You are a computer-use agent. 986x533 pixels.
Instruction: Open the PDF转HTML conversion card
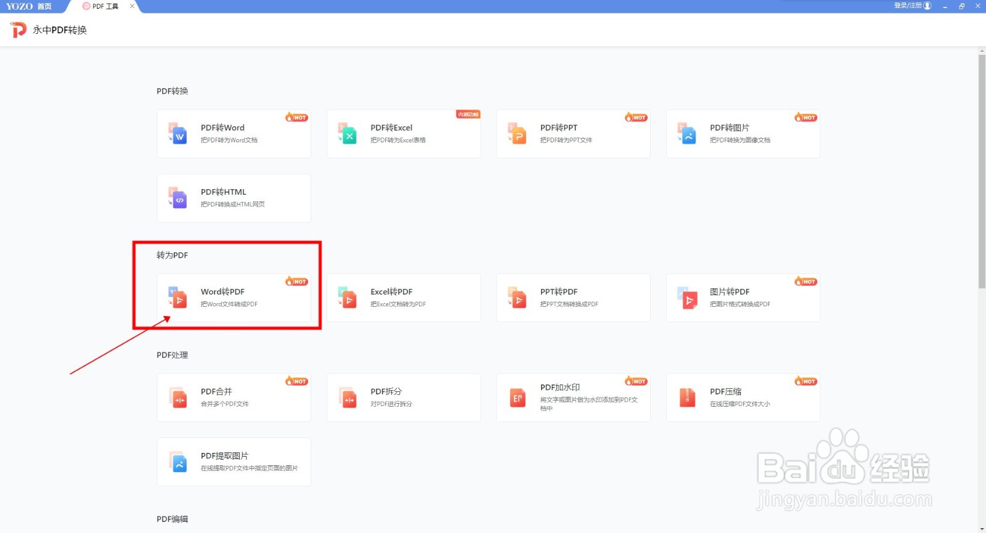click(x=234, y=198)
